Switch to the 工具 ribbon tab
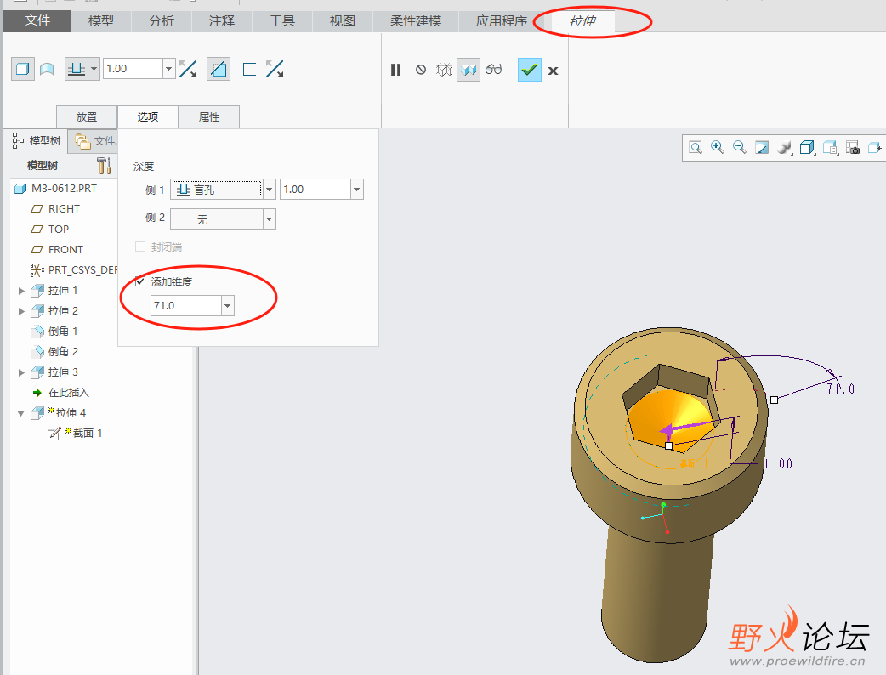 tap(282, 21)
